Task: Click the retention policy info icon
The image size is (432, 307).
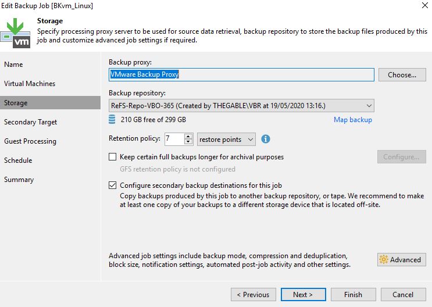Action: tap(266, 139)
